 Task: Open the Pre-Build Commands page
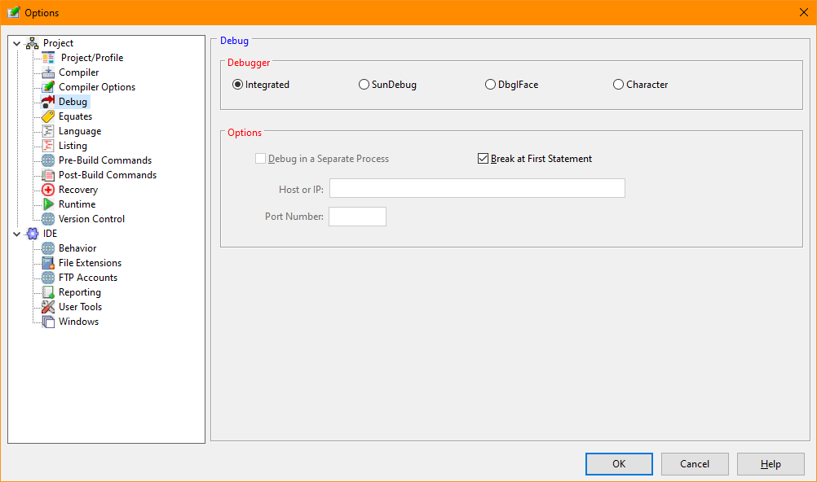pos(104,160)
